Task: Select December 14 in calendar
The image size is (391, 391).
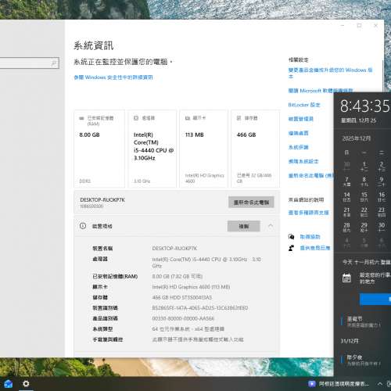Action: click(x=346, y=197)
